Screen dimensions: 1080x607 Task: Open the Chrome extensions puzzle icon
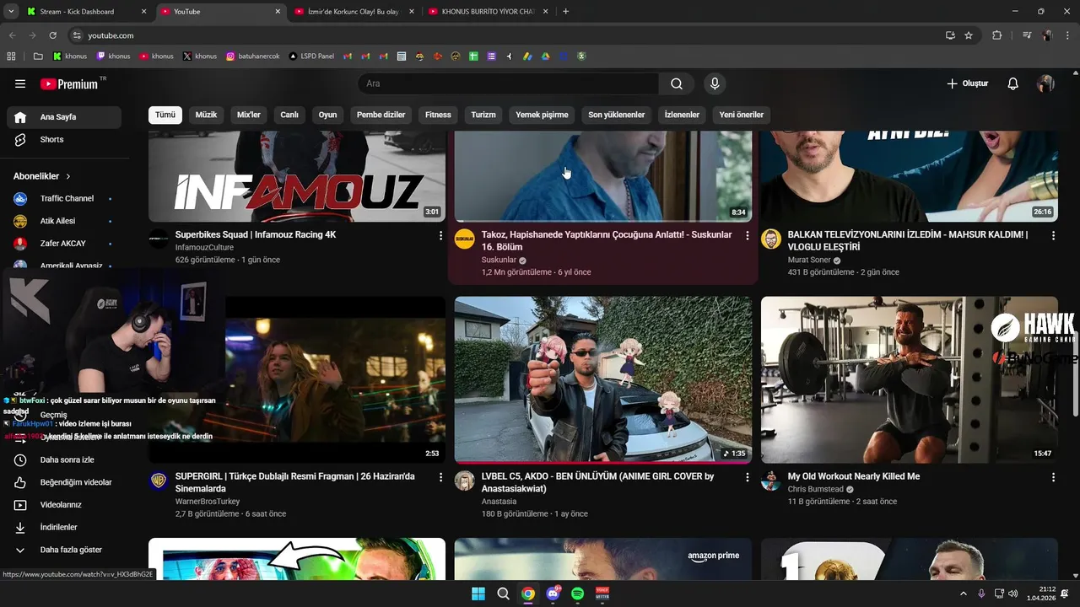pos(997,35)
